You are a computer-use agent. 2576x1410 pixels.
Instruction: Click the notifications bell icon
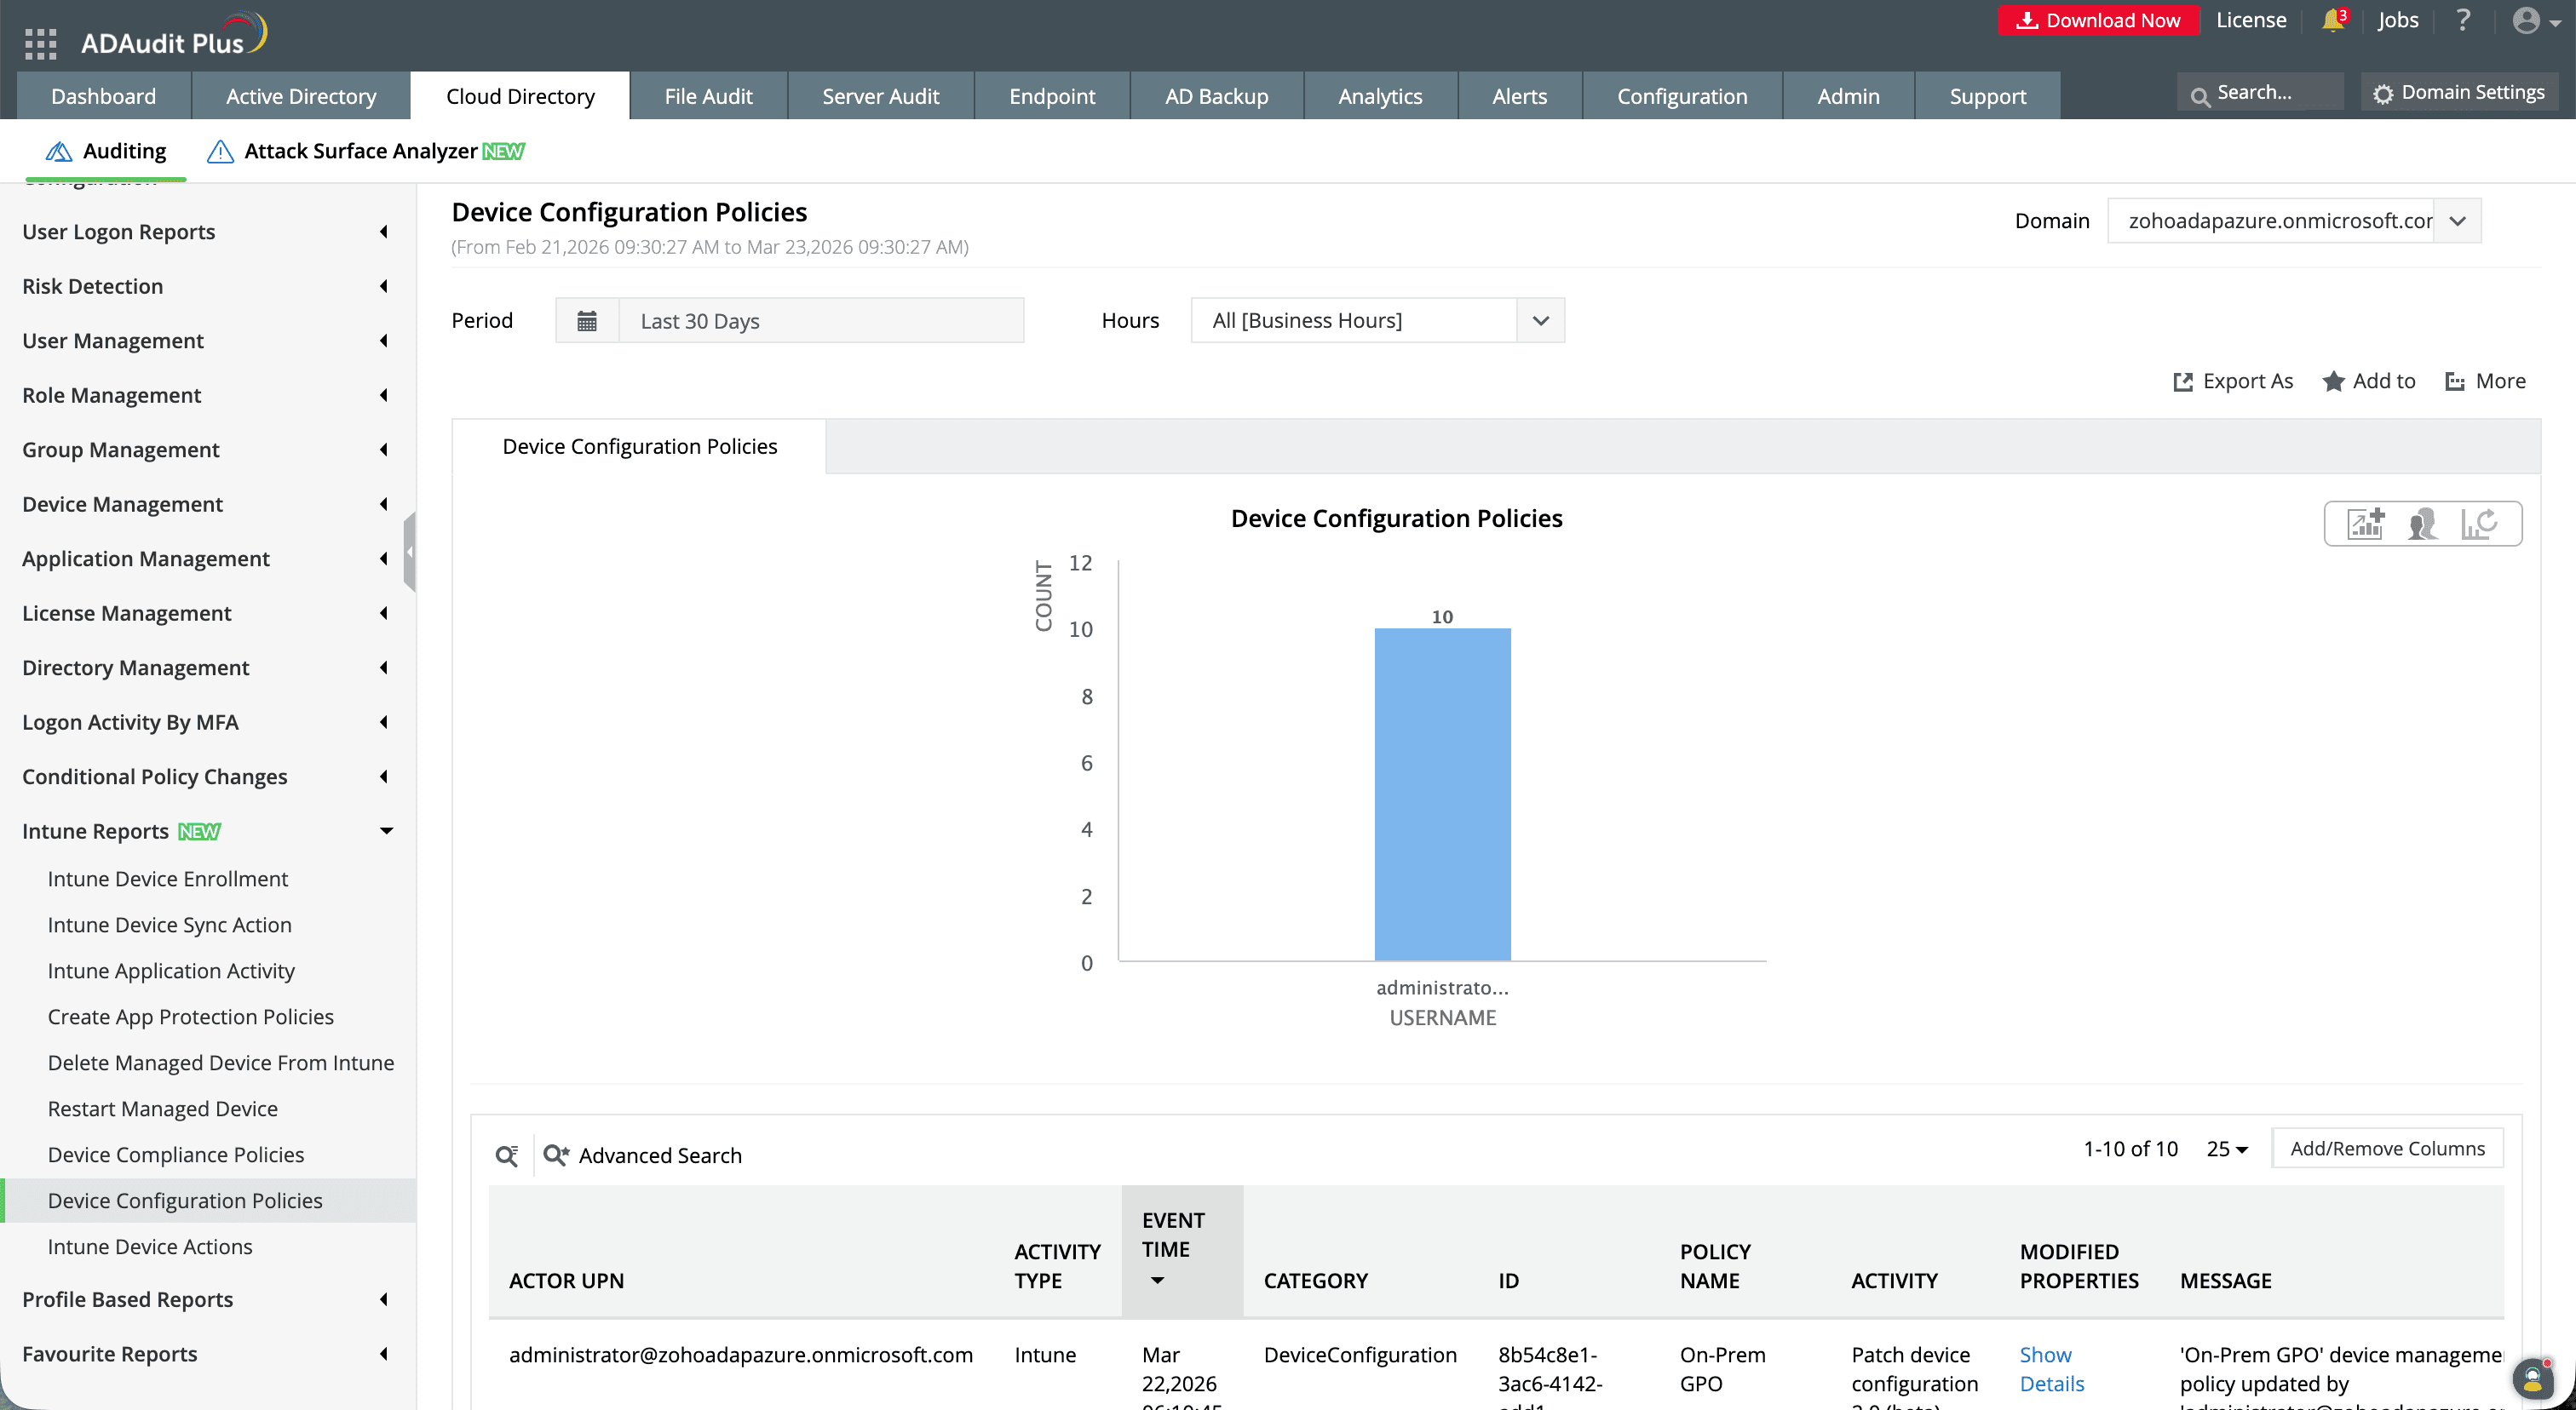(x=2331, y=20)
